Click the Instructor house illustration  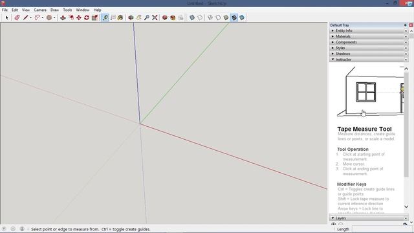pyautogui.click(x=370, y=92)
